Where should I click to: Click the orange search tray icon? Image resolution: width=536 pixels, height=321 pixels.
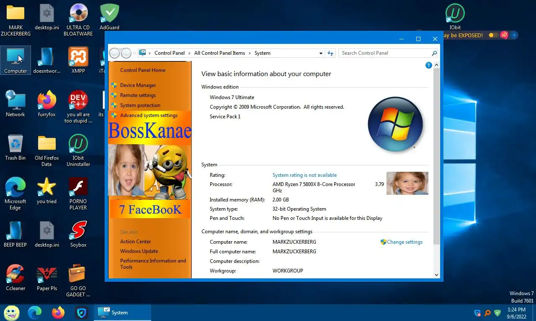pos(487,313)
